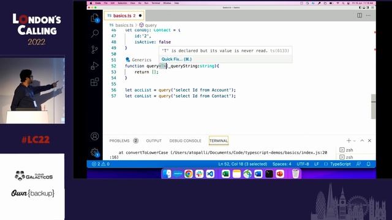The image size is (392, 220).
Task: Click the 'return [];' statement on line 53
Action: tap(146, 72)
